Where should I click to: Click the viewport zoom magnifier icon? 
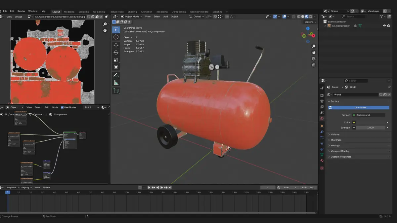[314, 46]
